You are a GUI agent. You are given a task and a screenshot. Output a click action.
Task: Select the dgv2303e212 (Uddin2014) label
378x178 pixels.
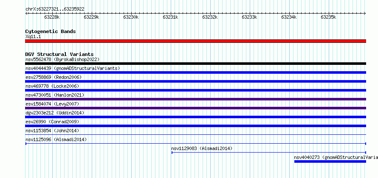[55, 113]
